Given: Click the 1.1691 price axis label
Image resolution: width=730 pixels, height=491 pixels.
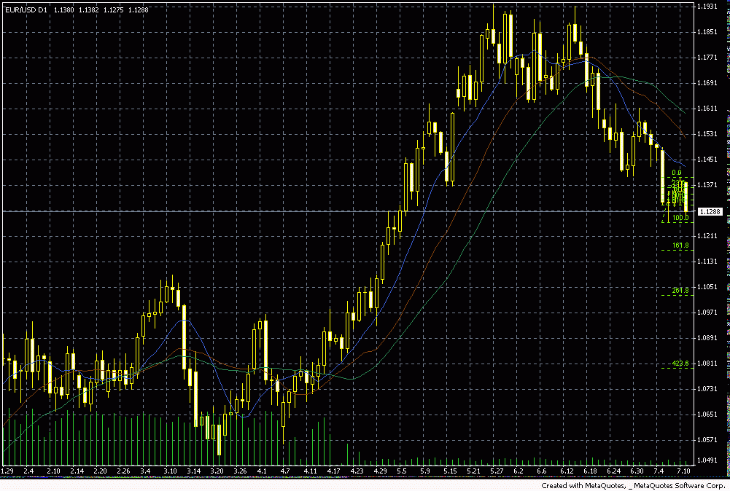Looking at the screenshot, I should pyautogui.click(x=707, y=83).
